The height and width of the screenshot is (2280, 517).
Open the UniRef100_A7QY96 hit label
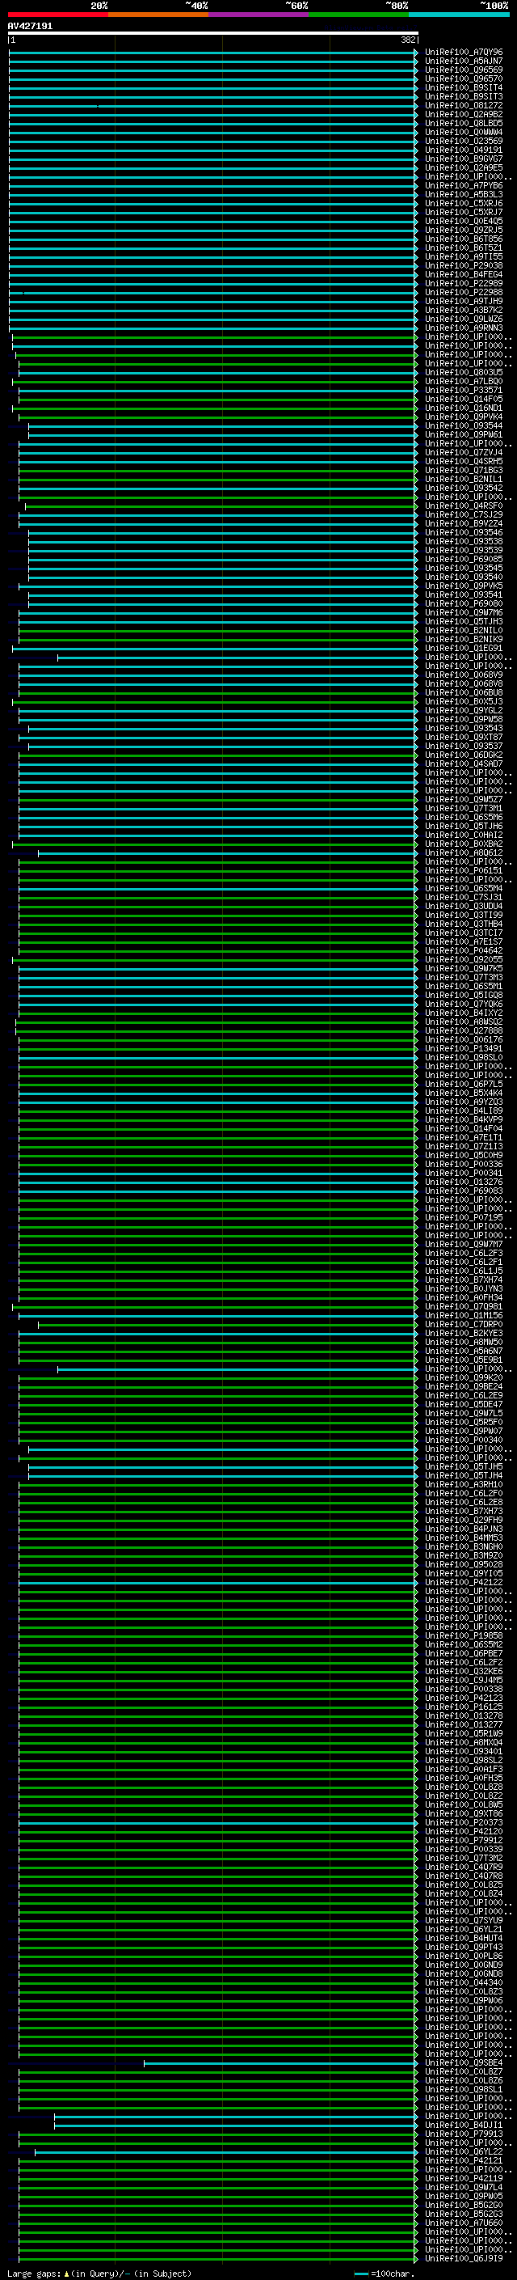pyautogui.click(x=463, y=53)
